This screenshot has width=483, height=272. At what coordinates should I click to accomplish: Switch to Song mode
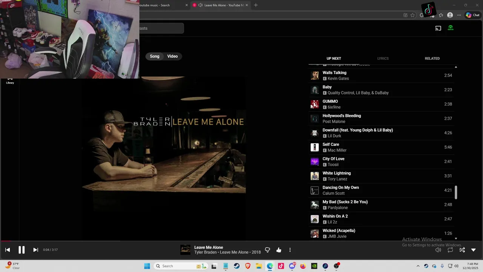coord(155,56)
